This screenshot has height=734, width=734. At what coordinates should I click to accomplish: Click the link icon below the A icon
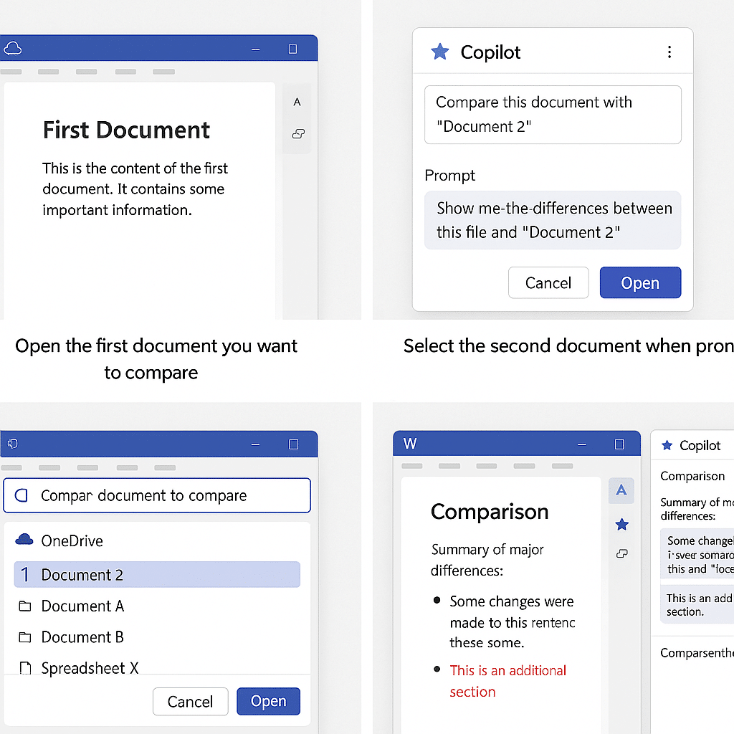tap(298, 134)
